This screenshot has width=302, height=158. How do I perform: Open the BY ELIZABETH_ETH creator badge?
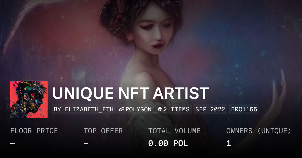[84, 109]
